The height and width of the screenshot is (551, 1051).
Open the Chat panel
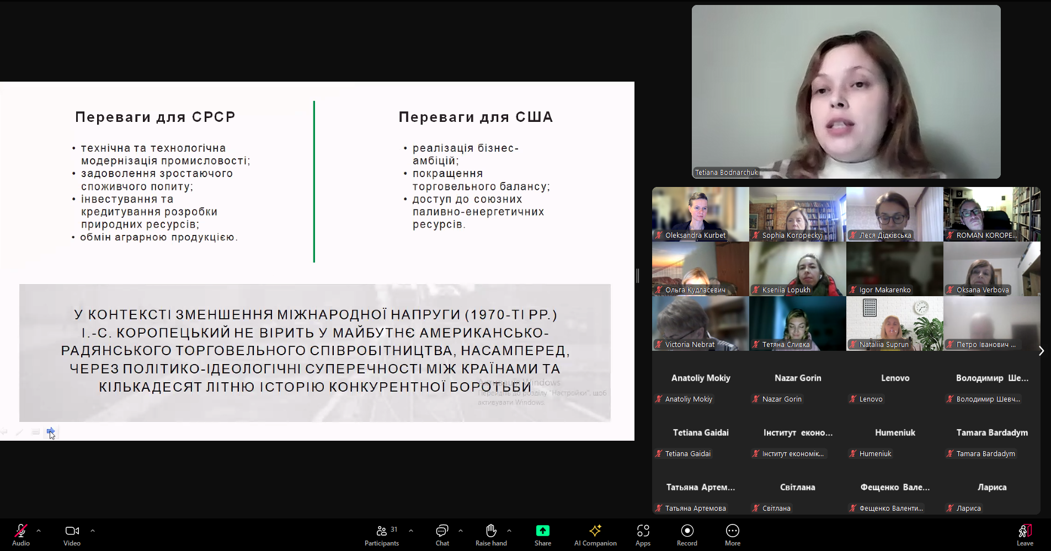pyautogui.click(x=442, y=531)
